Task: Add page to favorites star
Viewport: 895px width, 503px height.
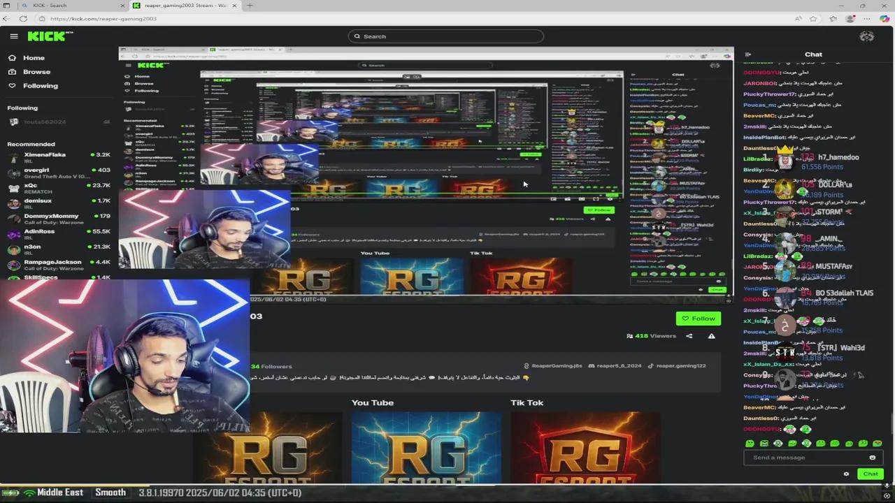Action: click(813, 19)
